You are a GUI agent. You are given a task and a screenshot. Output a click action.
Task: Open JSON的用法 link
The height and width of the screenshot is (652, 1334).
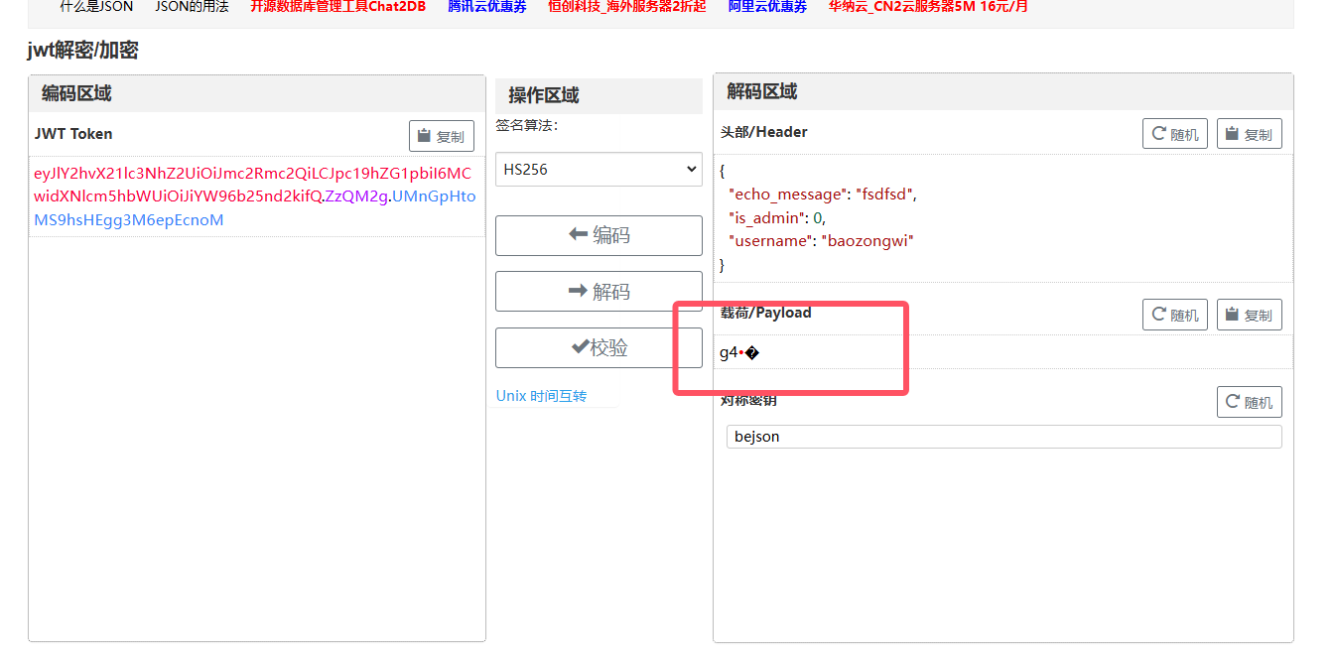(192, 6)
